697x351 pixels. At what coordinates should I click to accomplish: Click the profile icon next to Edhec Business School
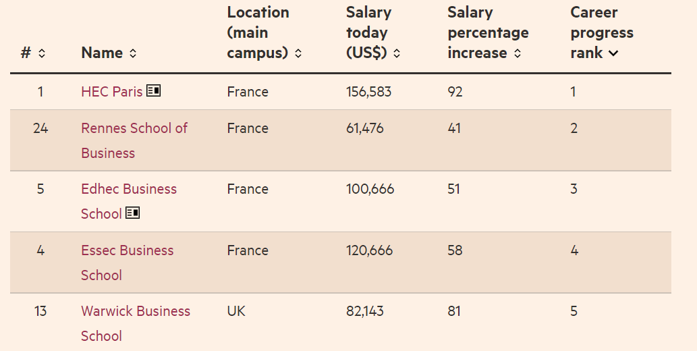click(132, 213)
